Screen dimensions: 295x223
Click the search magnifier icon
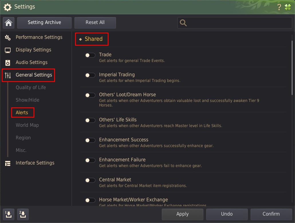(x=183, y=23)
